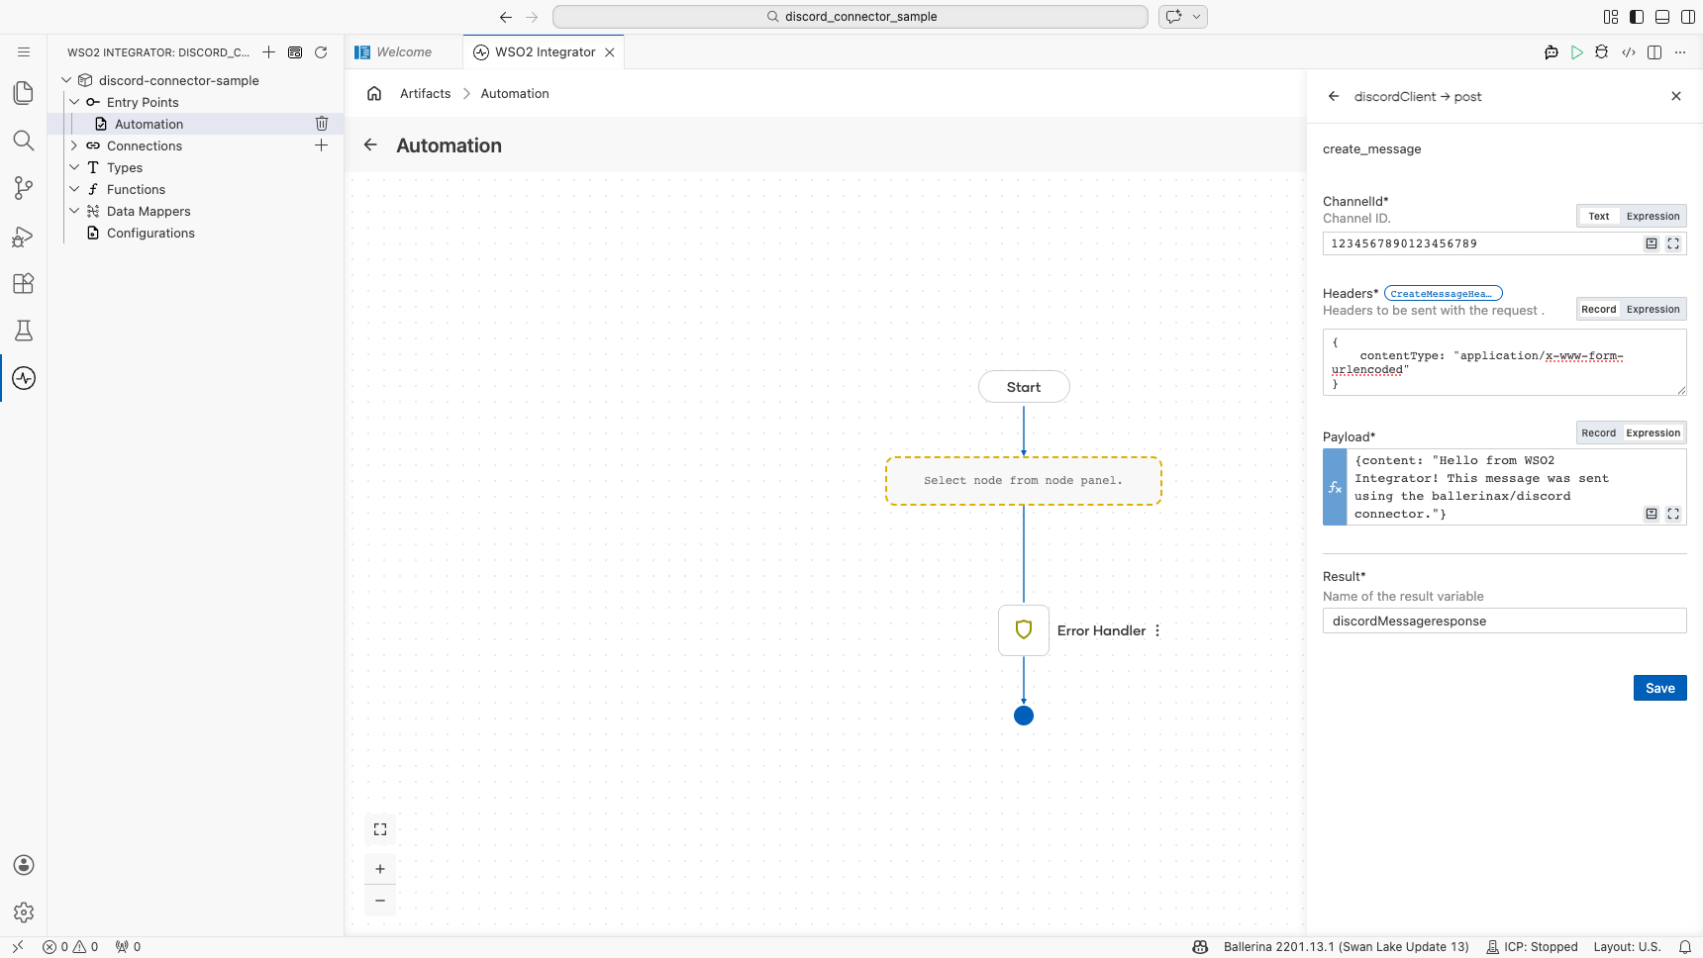The width and height of the screenshot is (1703, 958).
Task: Go to home in breadcrumb
Action: [374, 94]
